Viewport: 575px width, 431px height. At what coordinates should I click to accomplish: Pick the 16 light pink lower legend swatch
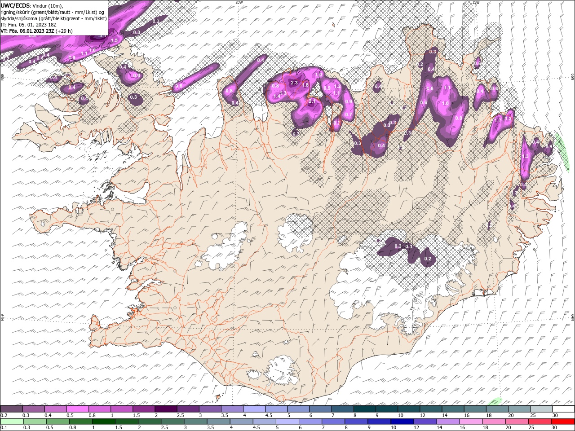(x=470, y=422)
